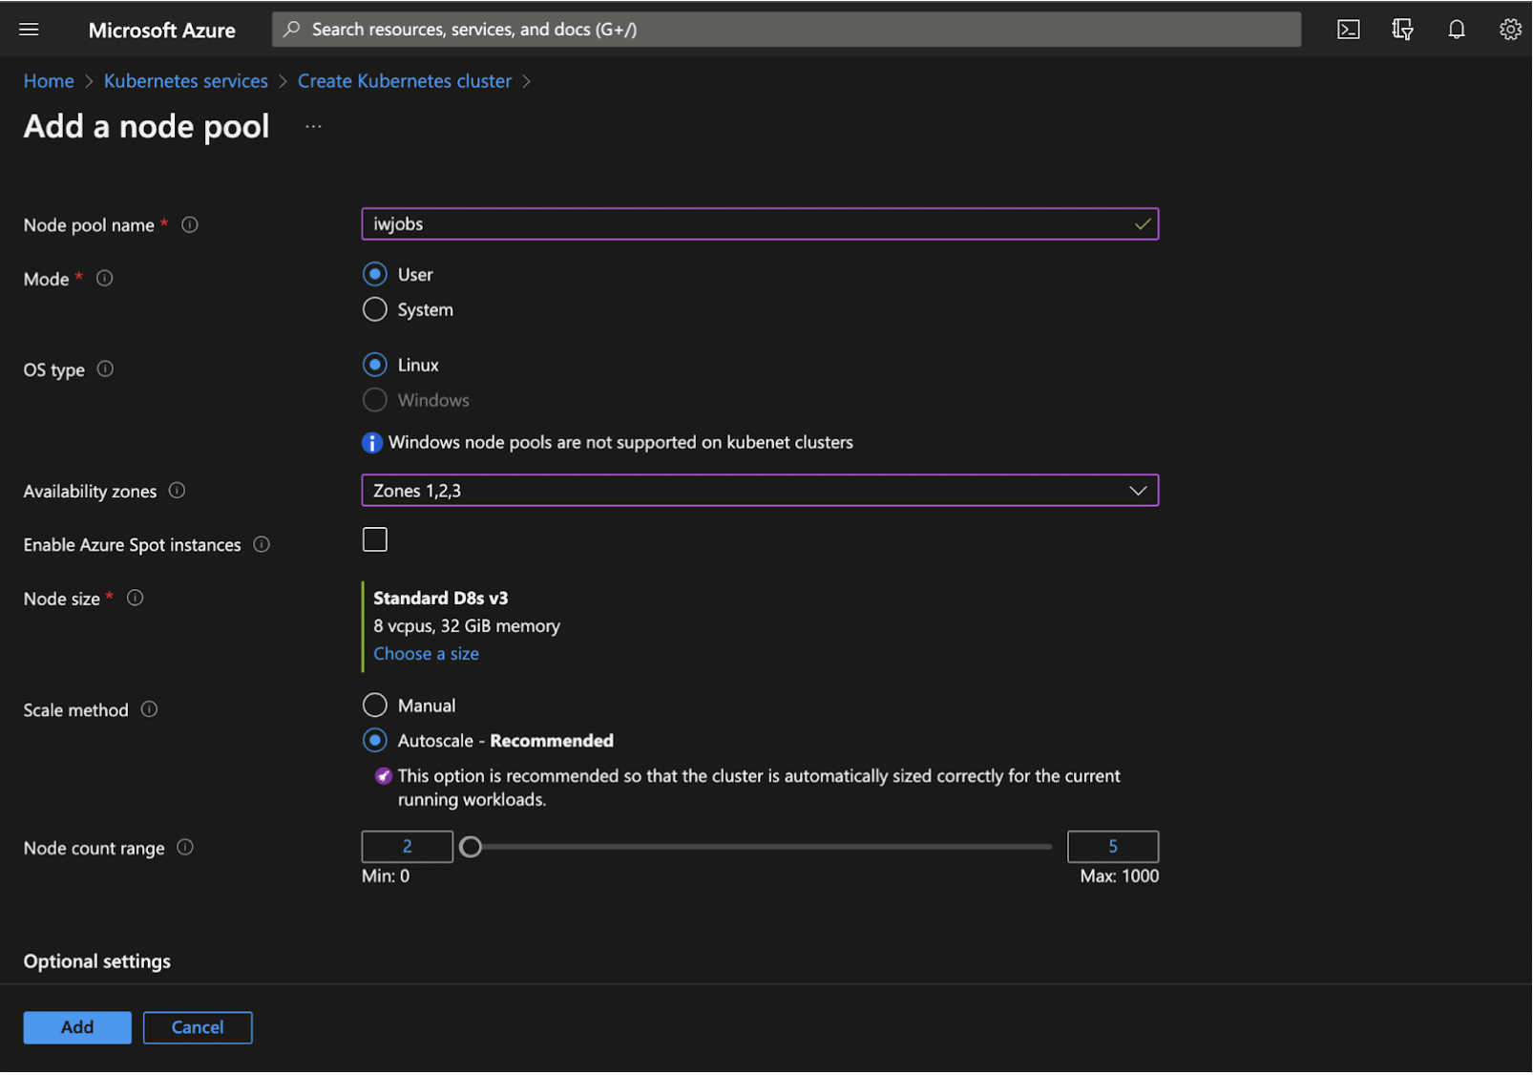
Task: Select Windows as OS type
Action: point(374,401)
